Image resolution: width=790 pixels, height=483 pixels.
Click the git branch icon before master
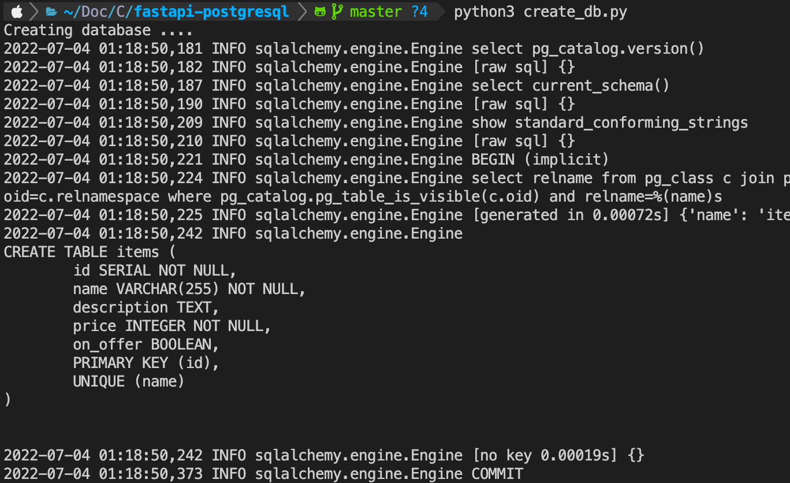[338, 10]
